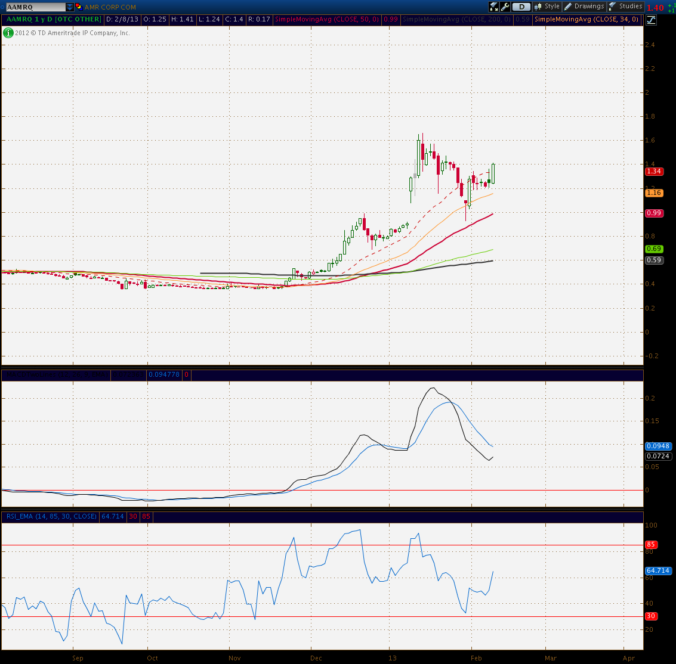
Task: Open Drawings pencil tool menu
Action: tap(584, 7)
